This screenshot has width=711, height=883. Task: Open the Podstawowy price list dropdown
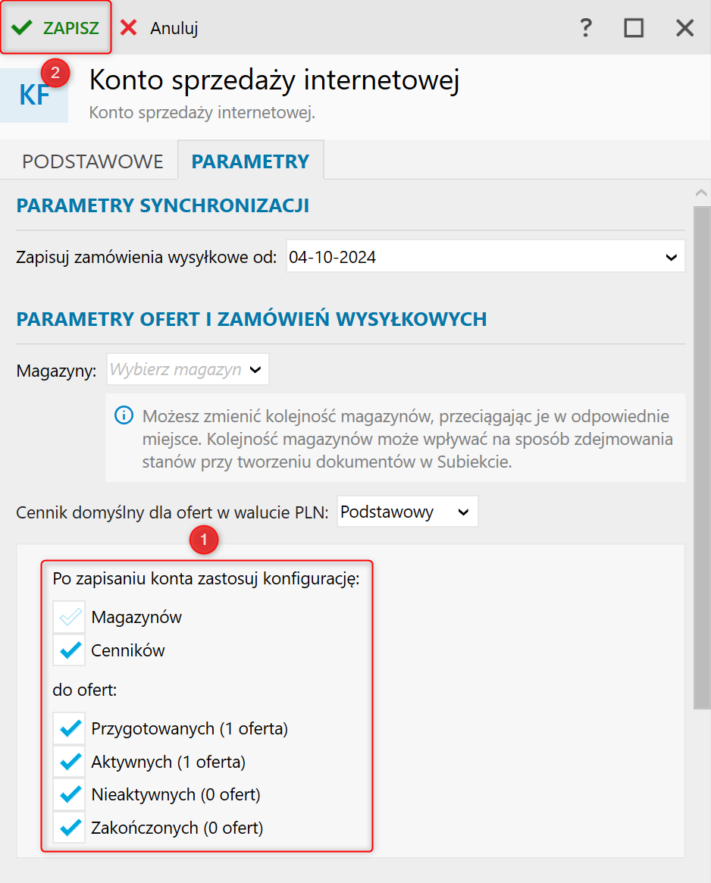click(463, 512)
